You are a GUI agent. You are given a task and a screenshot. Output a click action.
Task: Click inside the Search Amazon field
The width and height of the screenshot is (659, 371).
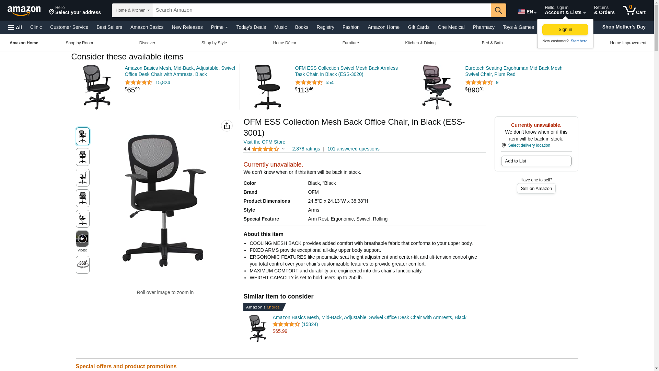tap(322, 10)
